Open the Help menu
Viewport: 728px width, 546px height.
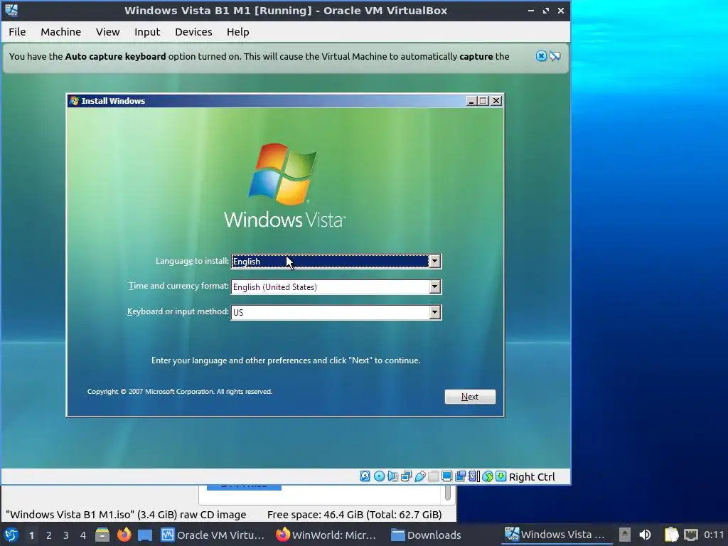[x=237, y=32]
